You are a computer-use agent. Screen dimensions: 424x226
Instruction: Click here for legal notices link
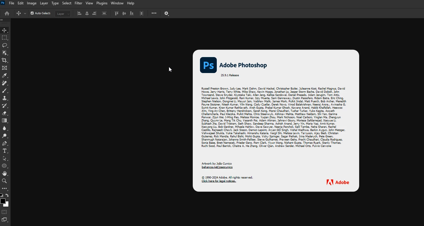click(219, 181)
